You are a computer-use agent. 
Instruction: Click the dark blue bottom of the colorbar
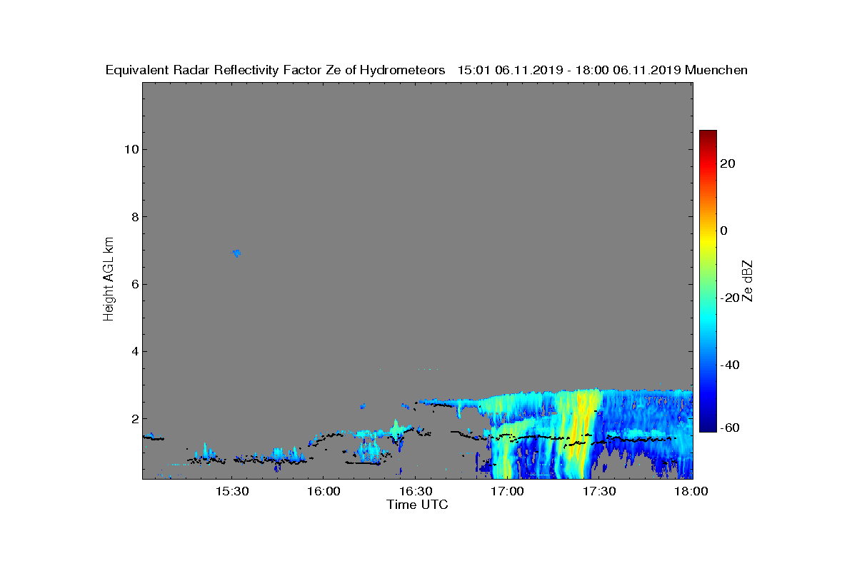pos(708,425)
